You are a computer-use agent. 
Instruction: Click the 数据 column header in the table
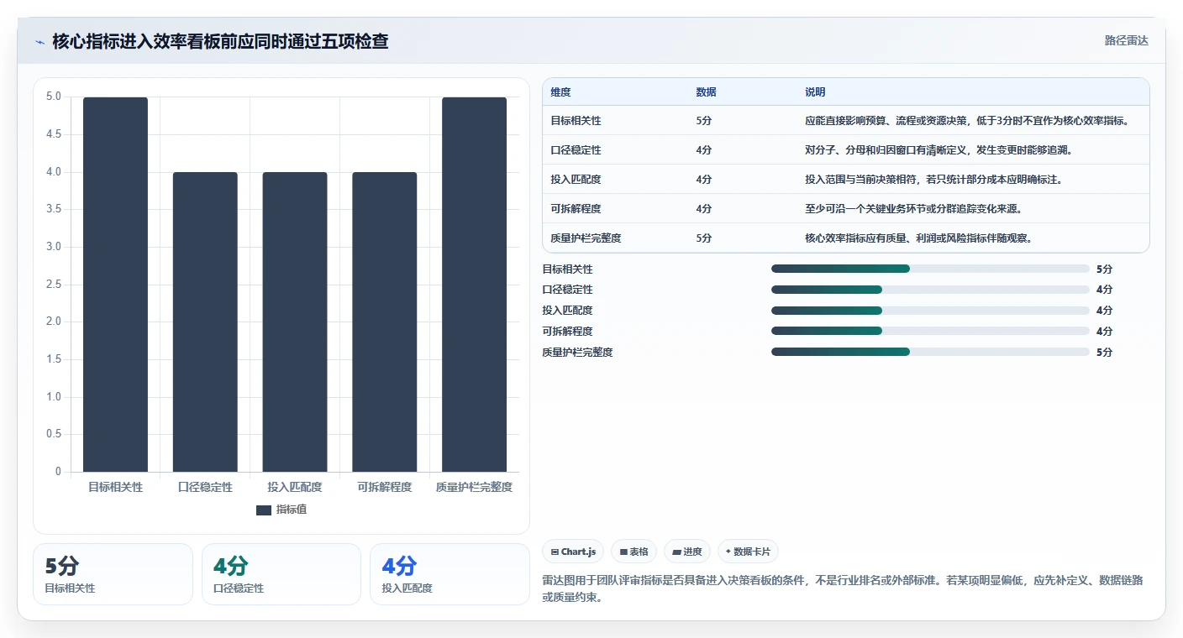click(706, 92)
